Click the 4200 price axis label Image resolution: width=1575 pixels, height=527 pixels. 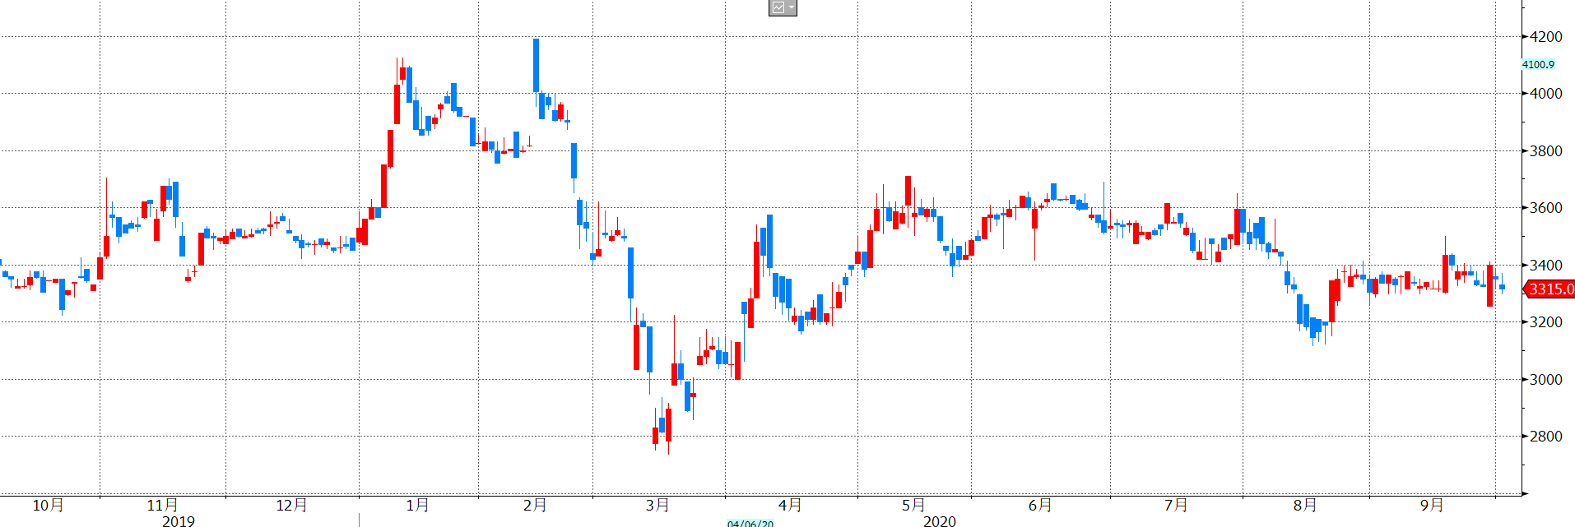pyautogui.click(x=1545, y=36)
